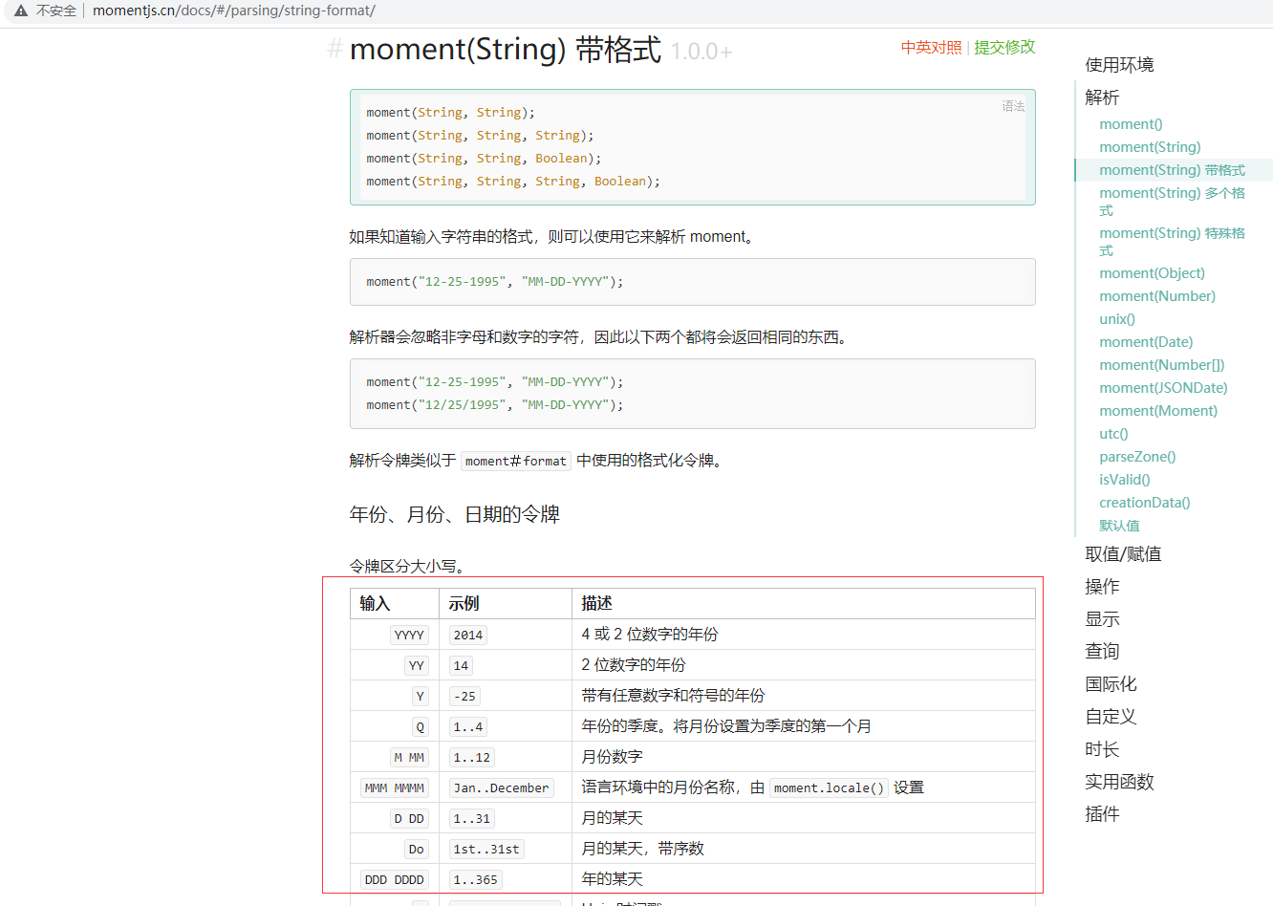The image size is (1273, 906).
Task: Open unix() sidebar link
Action: [x=1117, y=319]
